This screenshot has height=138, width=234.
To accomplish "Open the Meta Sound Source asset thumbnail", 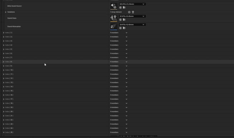I will 114,6.
